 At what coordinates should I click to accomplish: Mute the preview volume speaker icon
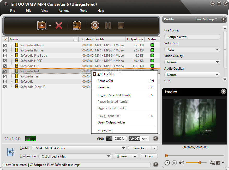[x=181, y=162]
